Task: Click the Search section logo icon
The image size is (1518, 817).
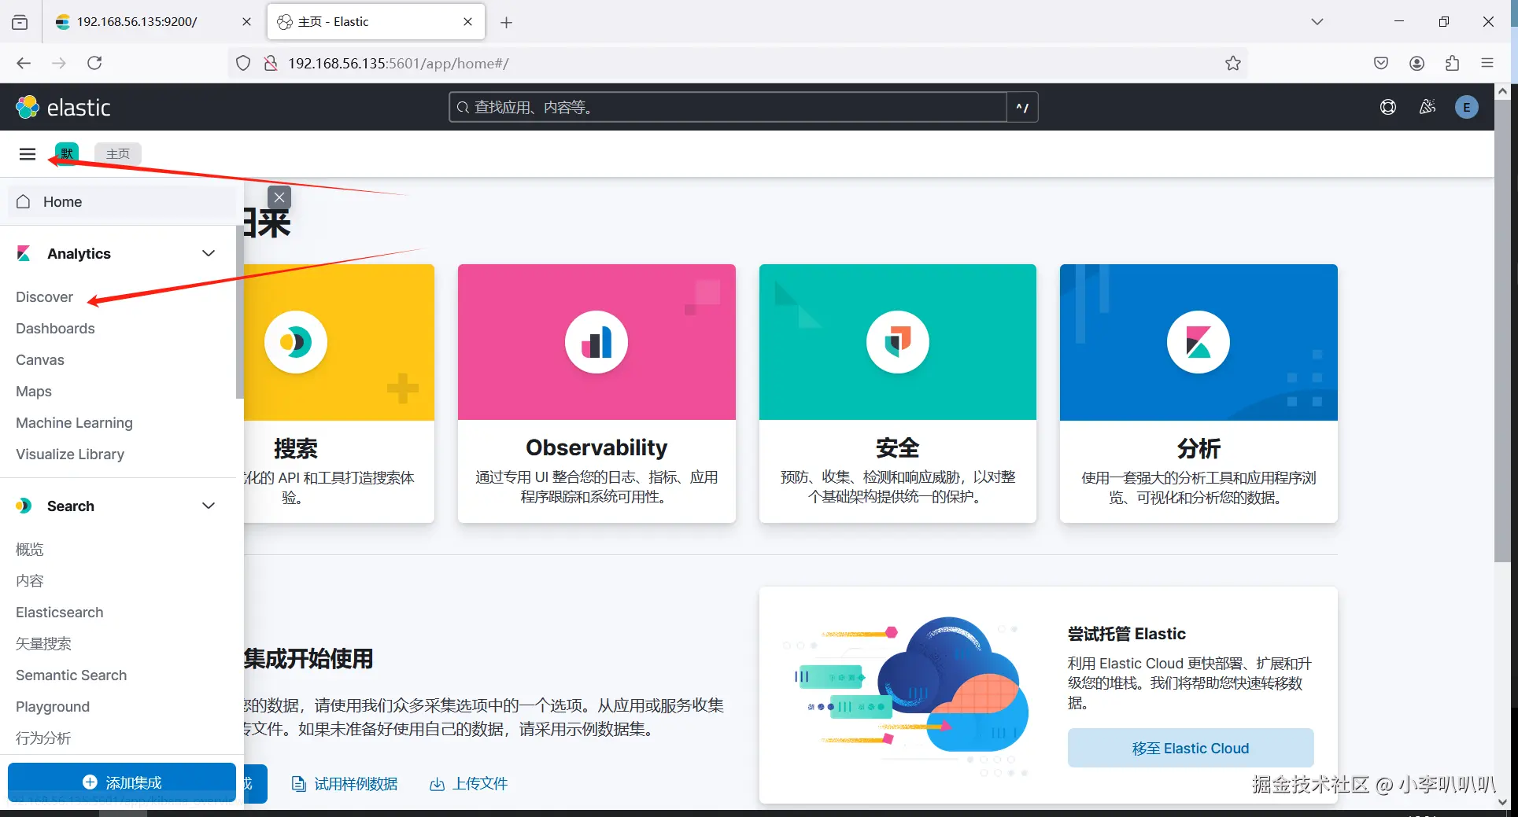Action: [24, 506]
